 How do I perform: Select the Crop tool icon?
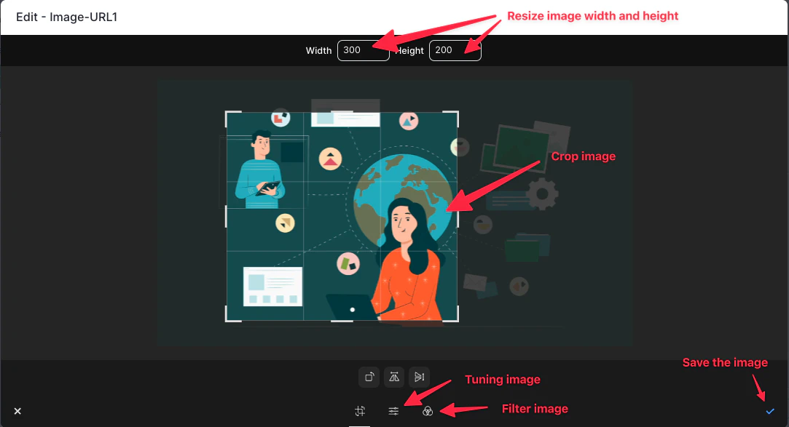[x=360, y=410]
